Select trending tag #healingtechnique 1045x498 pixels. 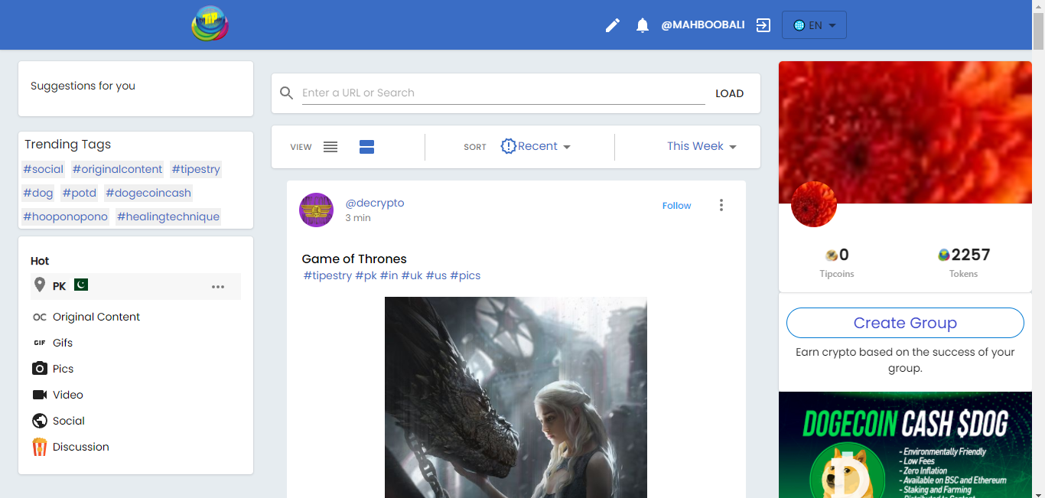[x=168, y=216]
